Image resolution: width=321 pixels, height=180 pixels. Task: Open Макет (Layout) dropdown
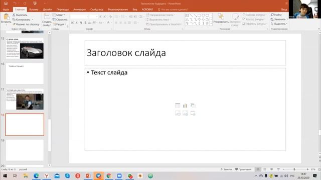click(x=59, y=15)
